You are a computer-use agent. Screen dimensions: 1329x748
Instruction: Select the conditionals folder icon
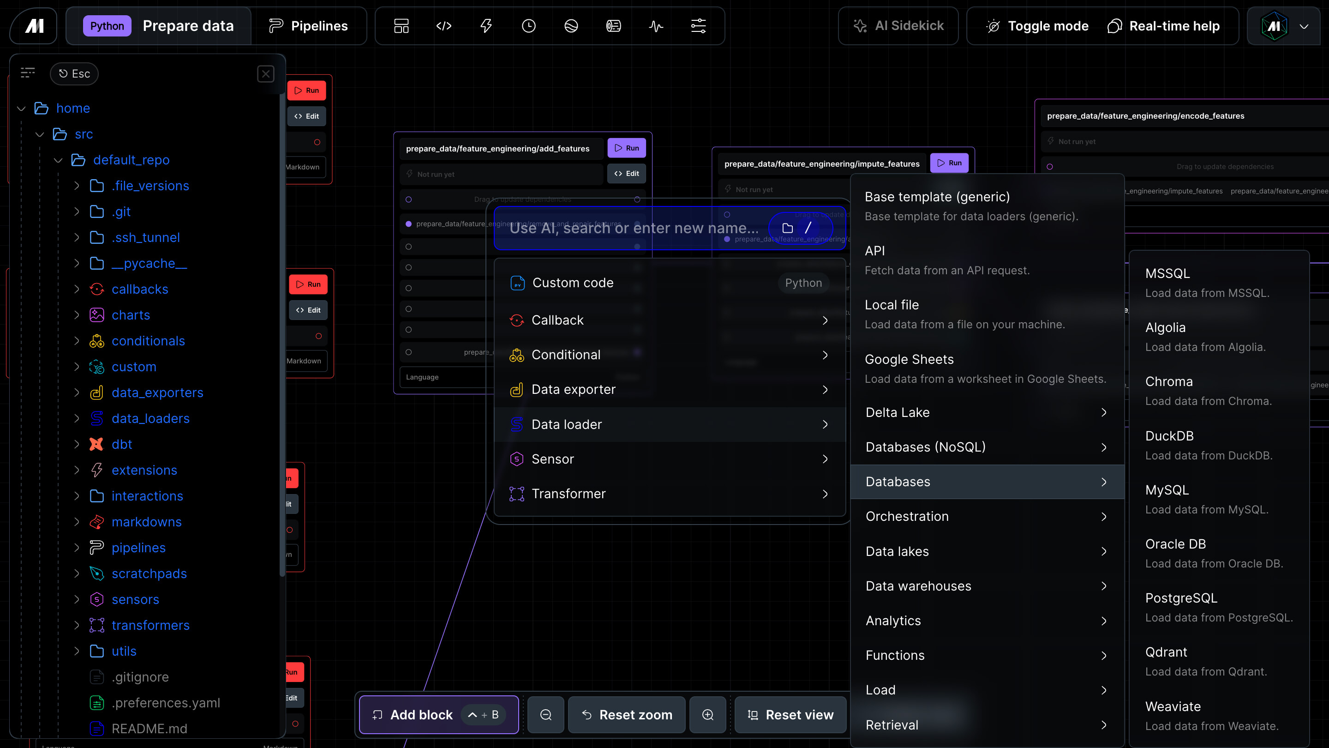(x=96, y=341)
